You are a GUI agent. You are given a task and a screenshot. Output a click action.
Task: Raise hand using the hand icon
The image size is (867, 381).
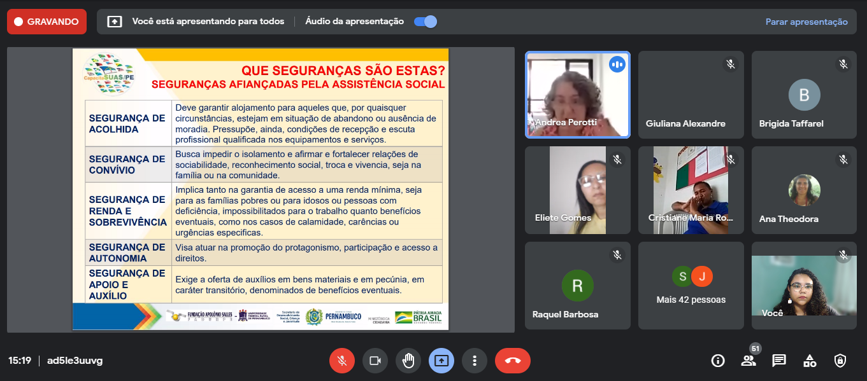pyautogui.click(x=408, y=361)
